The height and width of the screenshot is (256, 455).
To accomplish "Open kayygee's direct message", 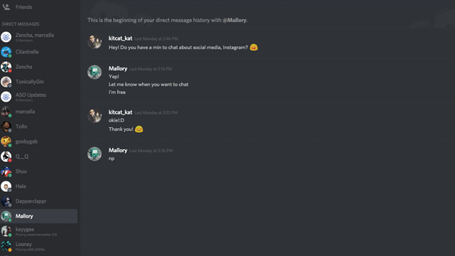I will [39, 231].
